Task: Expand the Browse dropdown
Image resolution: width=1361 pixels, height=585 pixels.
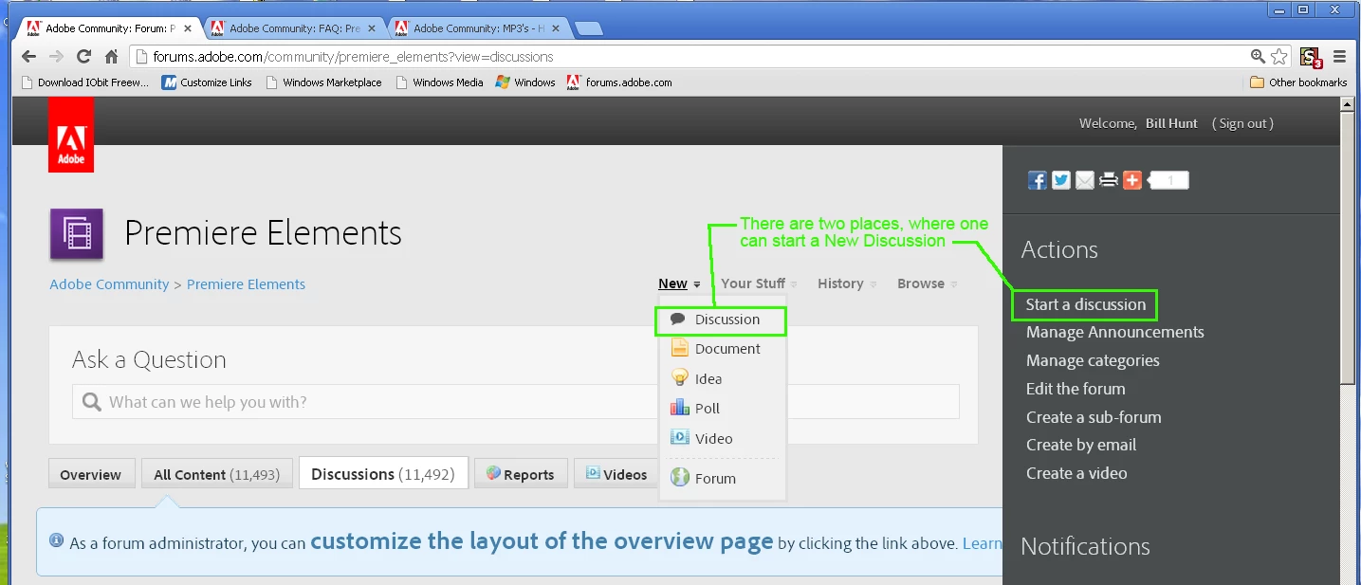Action: click(x=927, y=283)
